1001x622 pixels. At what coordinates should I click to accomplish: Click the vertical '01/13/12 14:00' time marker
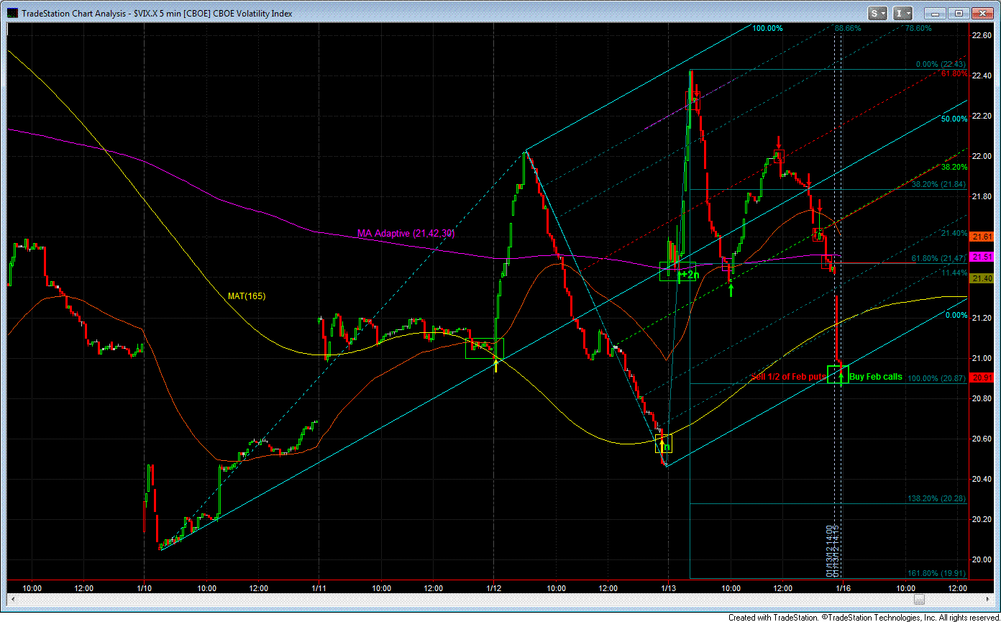click(x=828, y=550)
